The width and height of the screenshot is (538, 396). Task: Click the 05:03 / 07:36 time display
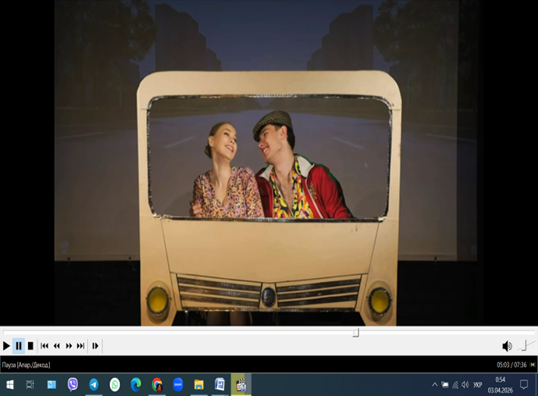(511, 365)
